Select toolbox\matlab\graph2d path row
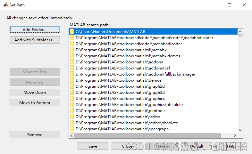 [x=153, y=86]
